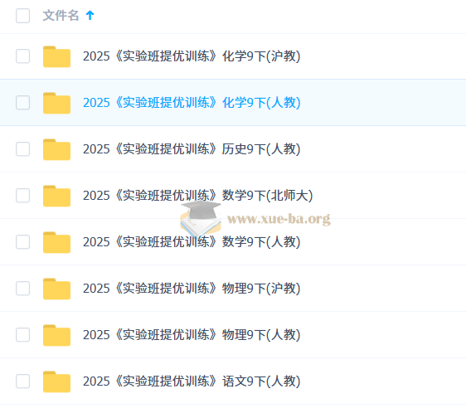Open 2025《实验班提优训练》语文9下(人教) folder name

point(192,381)
